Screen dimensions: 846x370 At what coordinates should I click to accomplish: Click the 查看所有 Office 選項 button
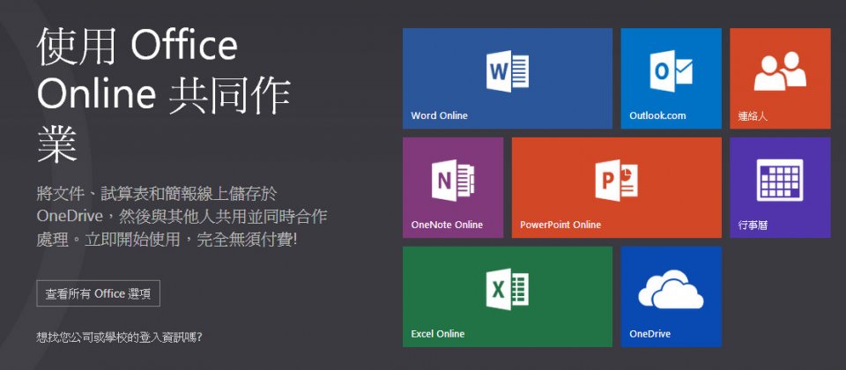pyautogui.click(x=98, y=293)
